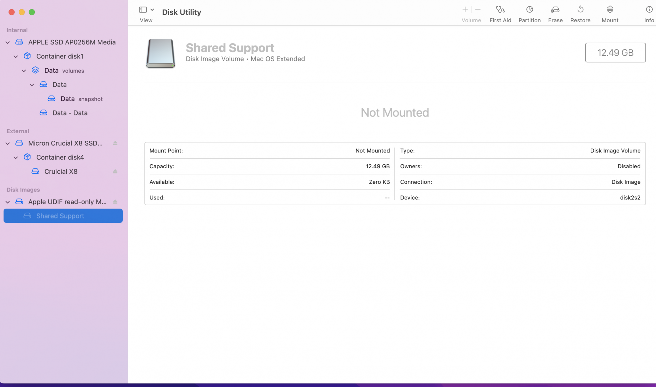Viewport: 656px width, 387px height.
Task: Click the First Aid stethoscope icon
Action: click(500, 10)
